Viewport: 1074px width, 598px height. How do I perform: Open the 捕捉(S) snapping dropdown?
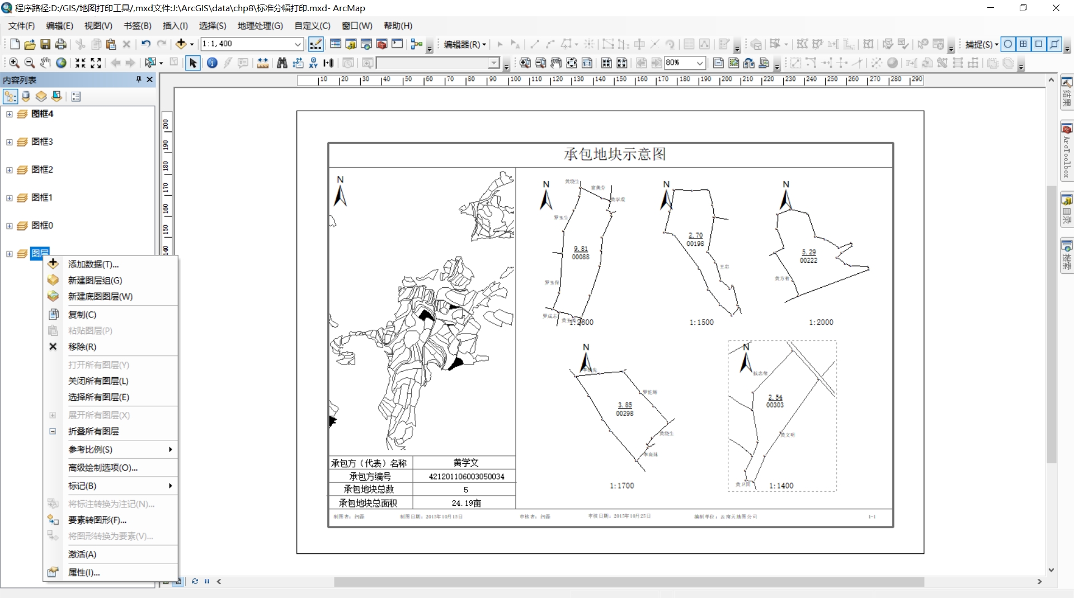click(x=981, y=44)
